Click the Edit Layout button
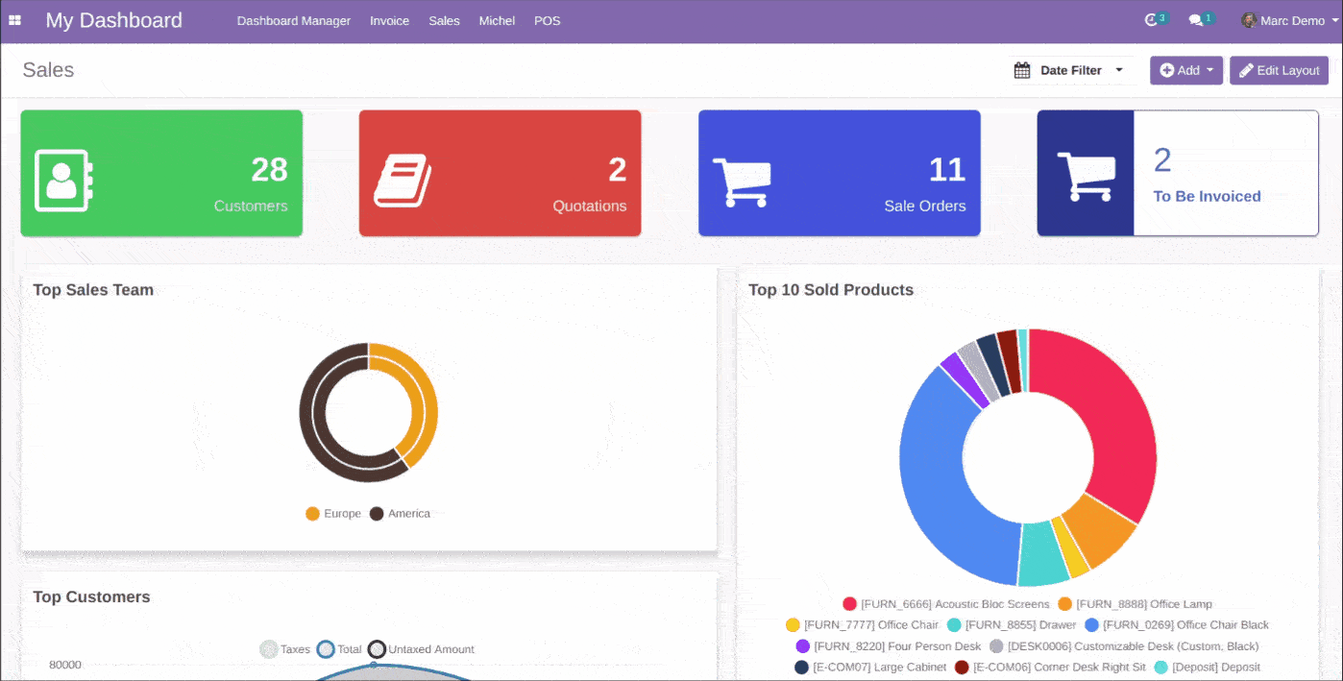 [x=1279, y=70]
